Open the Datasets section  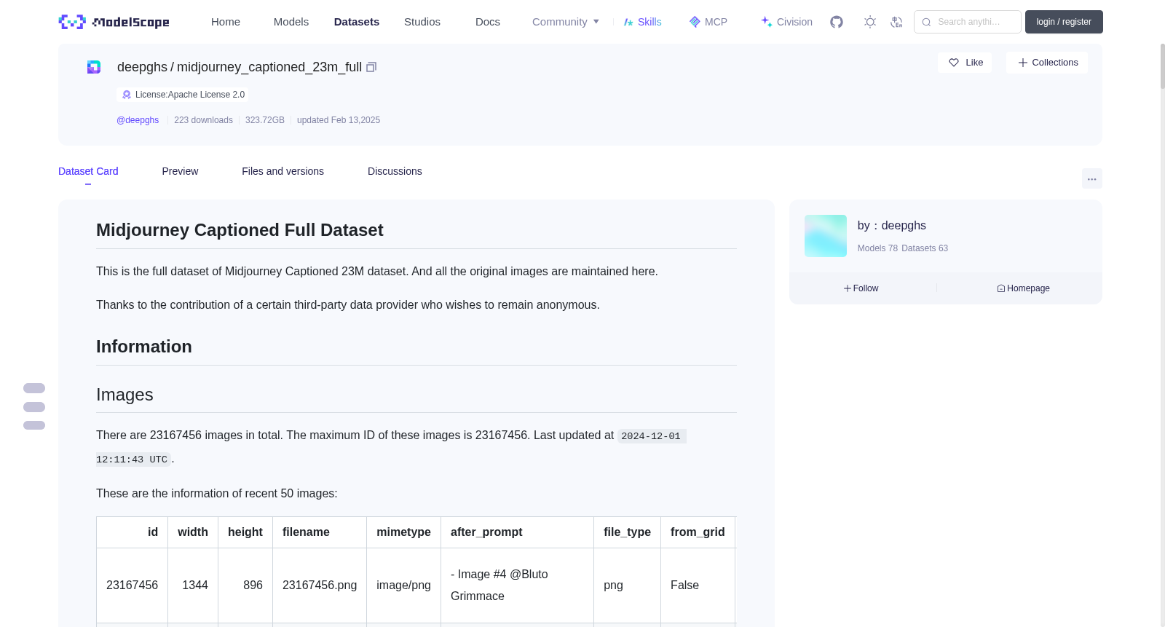click(357, 22)
